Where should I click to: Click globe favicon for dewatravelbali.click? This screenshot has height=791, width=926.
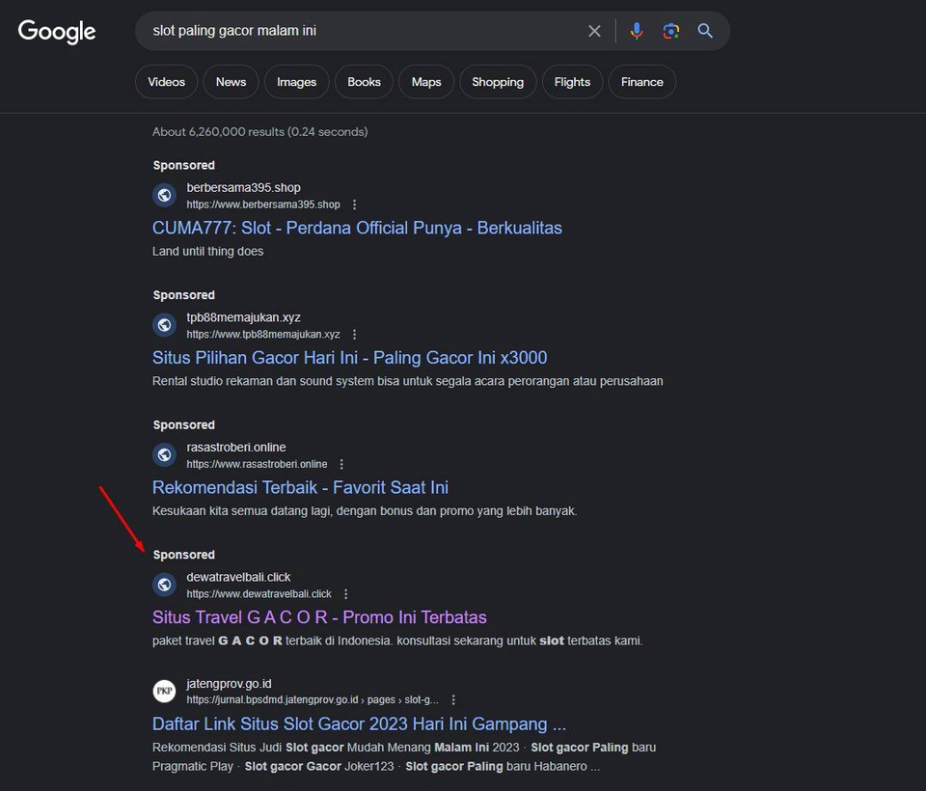pos(165,585)
